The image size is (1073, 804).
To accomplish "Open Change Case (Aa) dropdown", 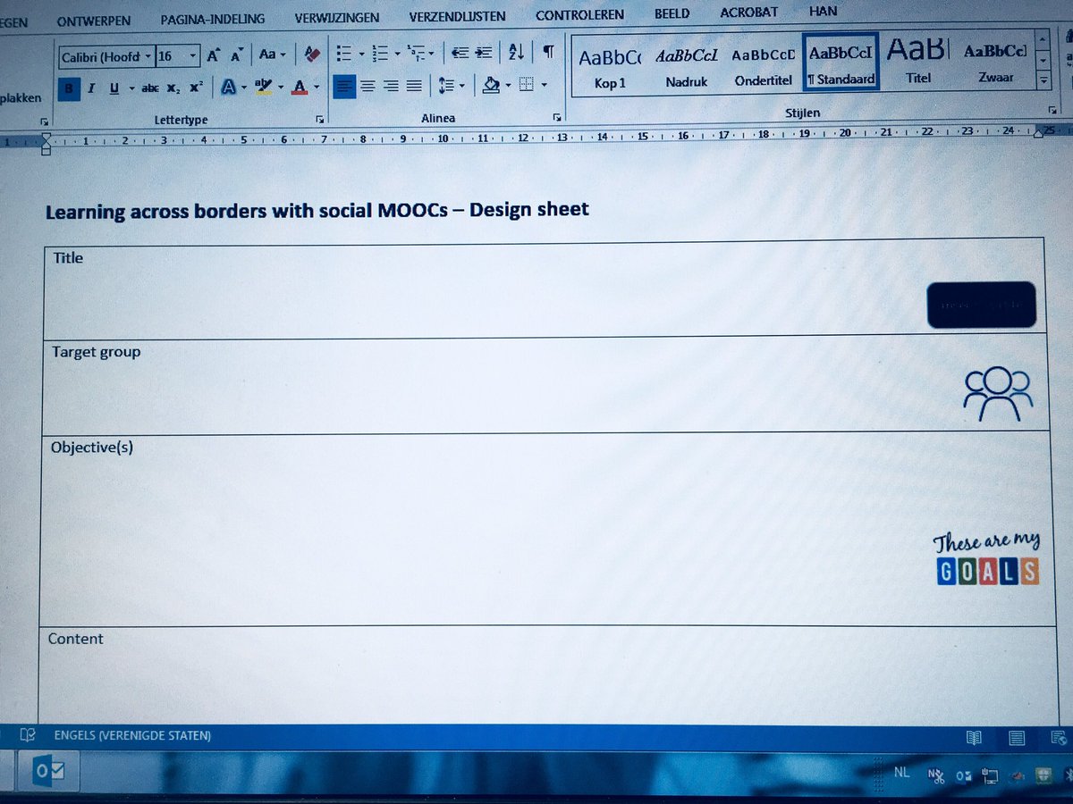I will pyautogui.click(x=272, y=54).
